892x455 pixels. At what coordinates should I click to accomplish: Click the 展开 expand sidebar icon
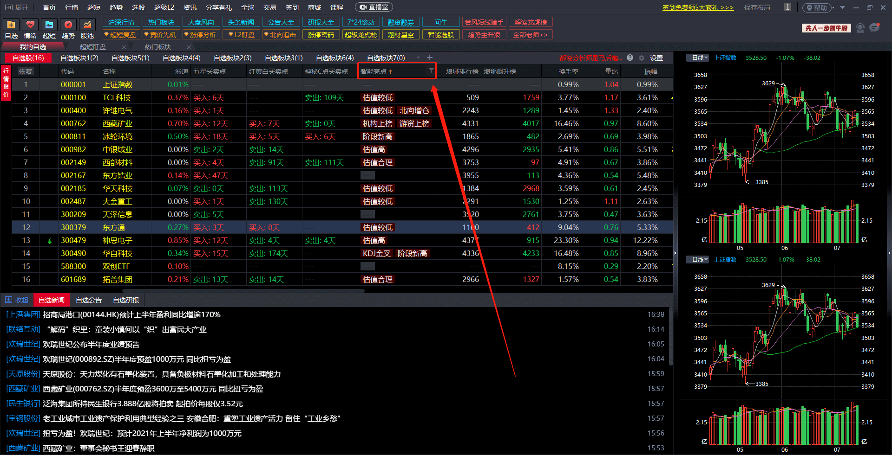point(9,7)
